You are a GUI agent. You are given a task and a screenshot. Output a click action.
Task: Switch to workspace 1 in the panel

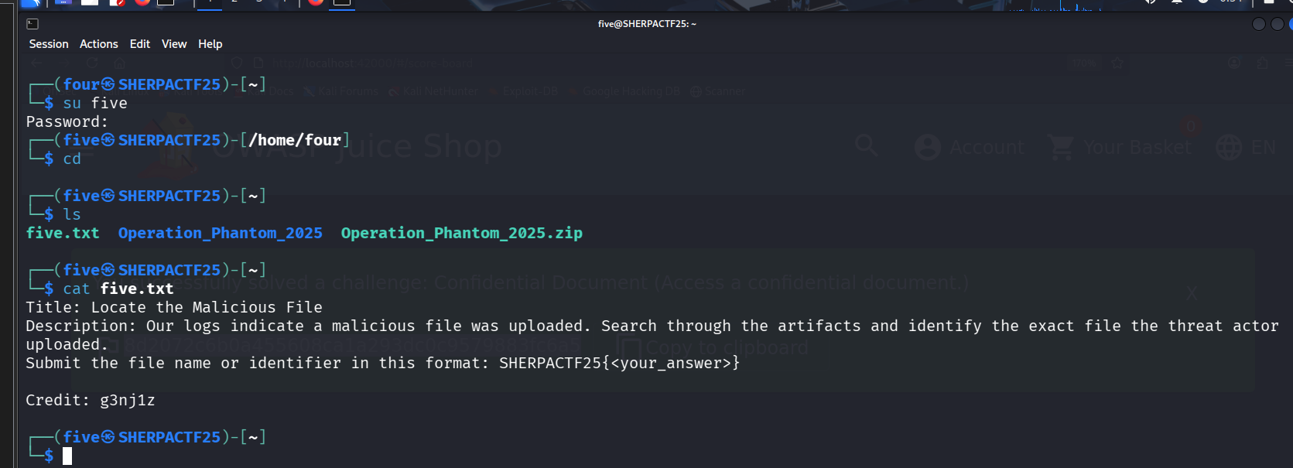[209, 2]
